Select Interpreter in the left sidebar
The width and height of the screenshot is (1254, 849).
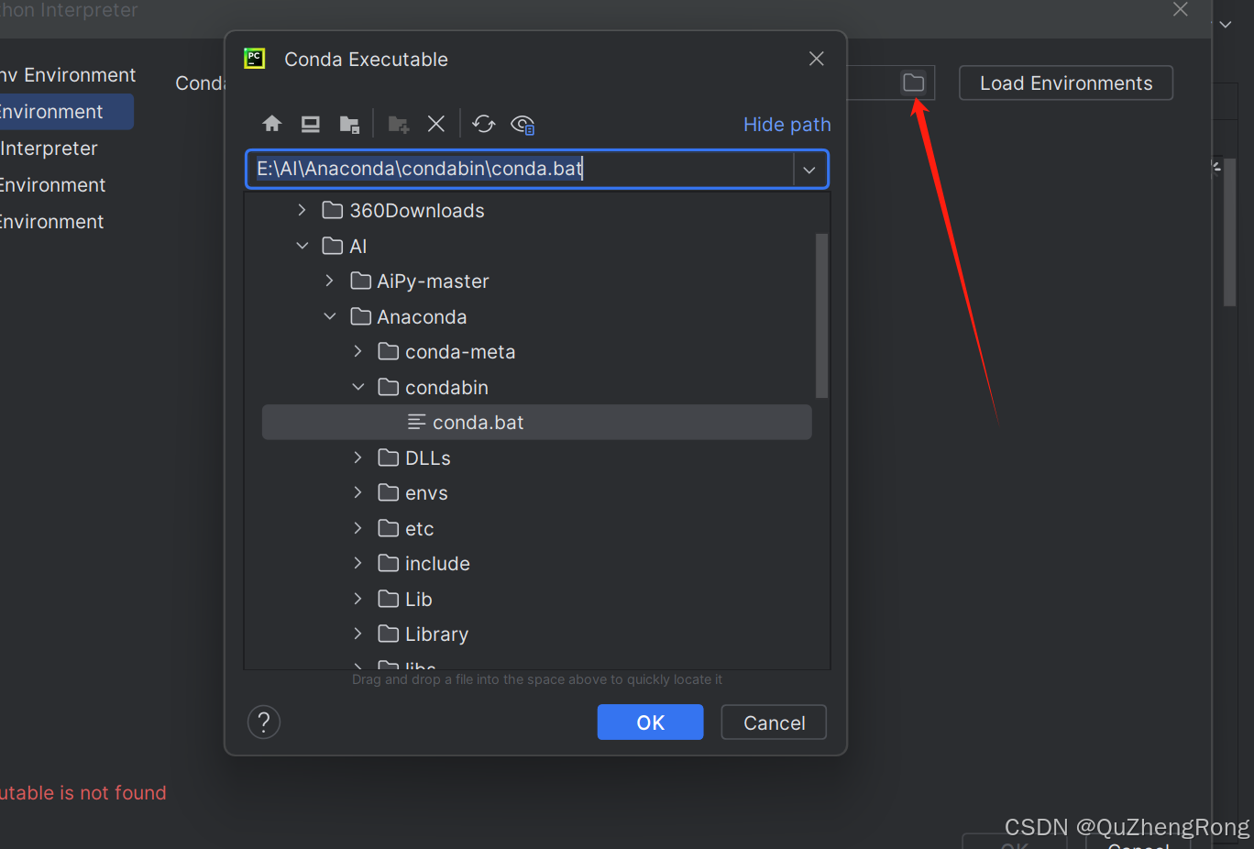point(49,148)
